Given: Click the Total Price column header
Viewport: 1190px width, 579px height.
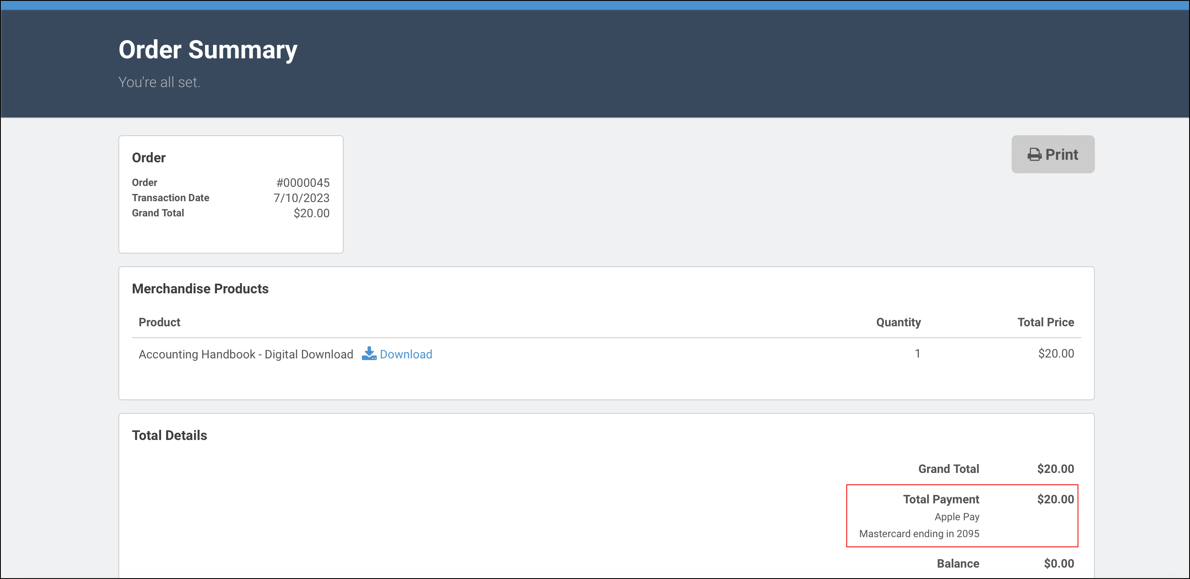Looking at the screenshot, I should (x=1045, y=322).
